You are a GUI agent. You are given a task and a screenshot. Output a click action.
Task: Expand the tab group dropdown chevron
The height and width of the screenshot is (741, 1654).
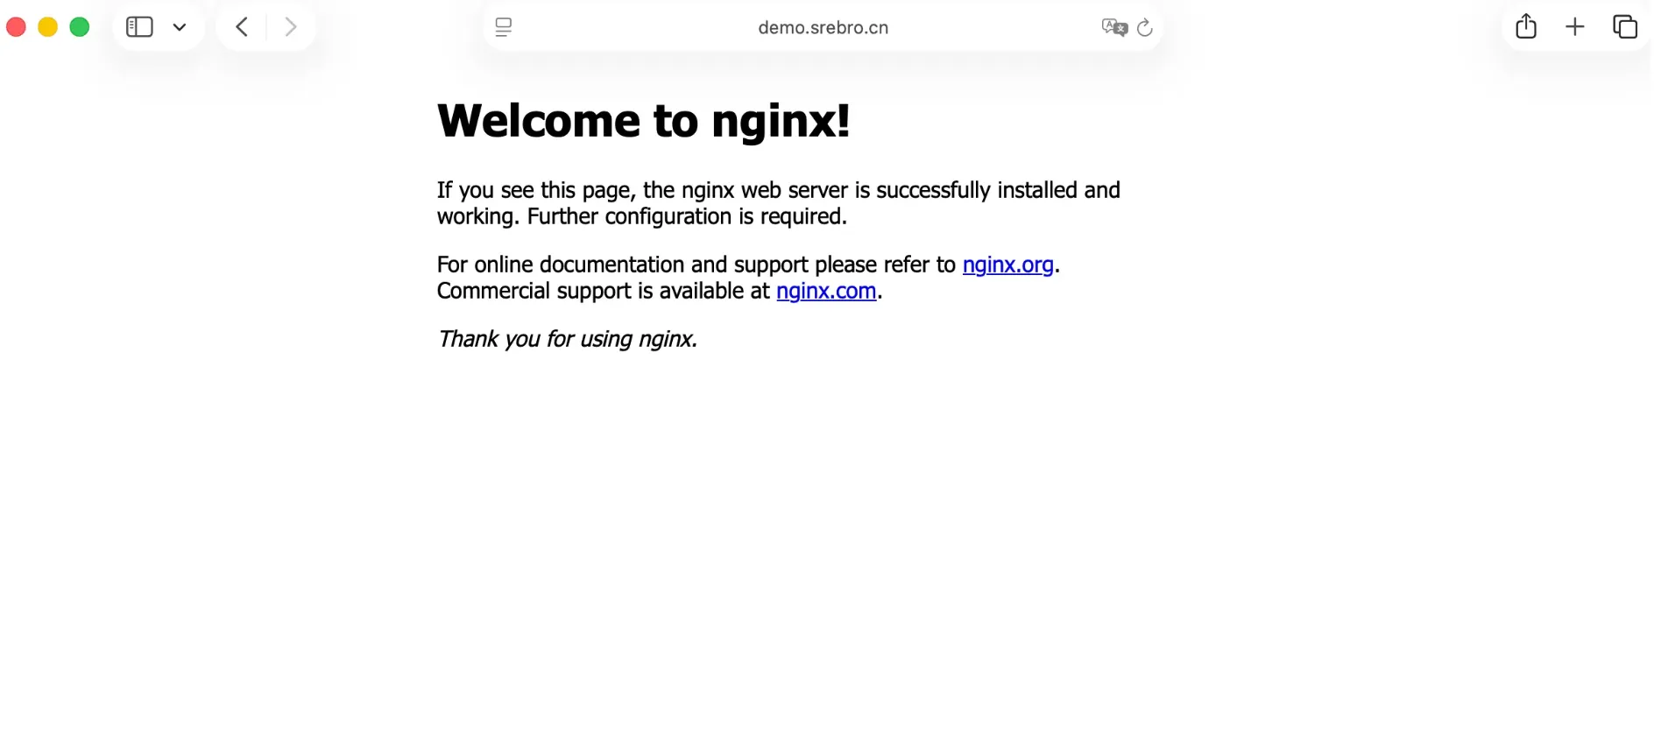click(x=180, y=27)
